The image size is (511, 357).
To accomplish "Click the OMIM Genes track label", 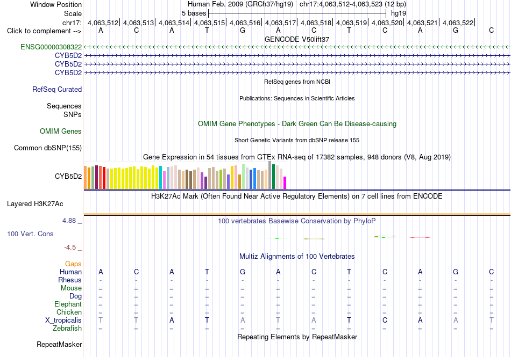I will point(61,132).
